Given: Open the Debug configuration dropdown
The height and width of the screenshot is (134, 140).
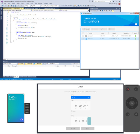Looking at the screenshot, I should click(27, 6).
